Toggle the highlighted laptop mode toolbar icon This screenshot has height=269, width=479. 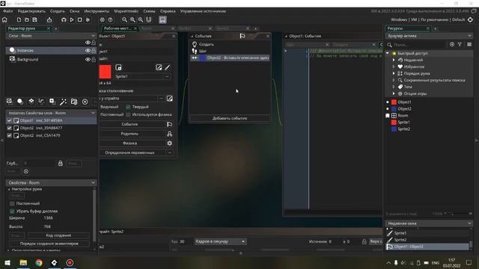163,20
